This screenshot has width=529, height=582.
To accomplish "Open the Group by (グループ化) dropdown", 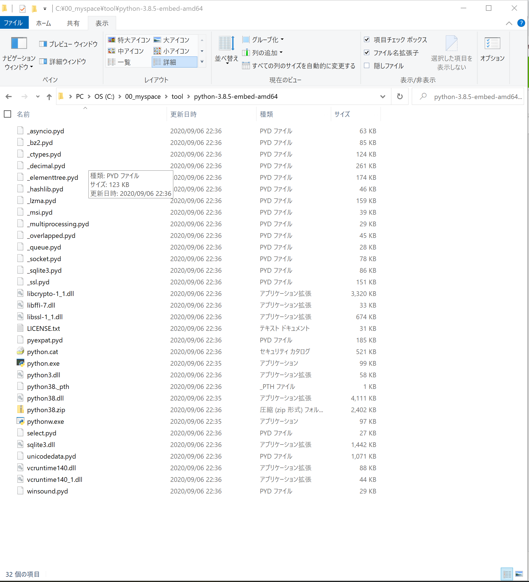I will 263,40.
